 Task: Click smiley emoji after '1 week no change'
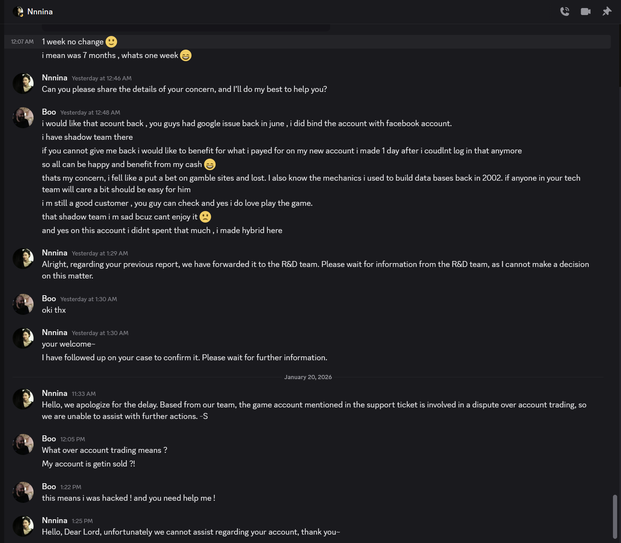click(x=111, y=42)
